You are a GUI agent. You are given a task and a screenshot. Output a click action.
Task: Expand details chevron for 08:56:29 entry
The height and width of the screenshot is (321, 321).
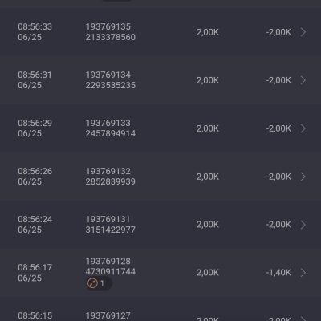[303, 128]
